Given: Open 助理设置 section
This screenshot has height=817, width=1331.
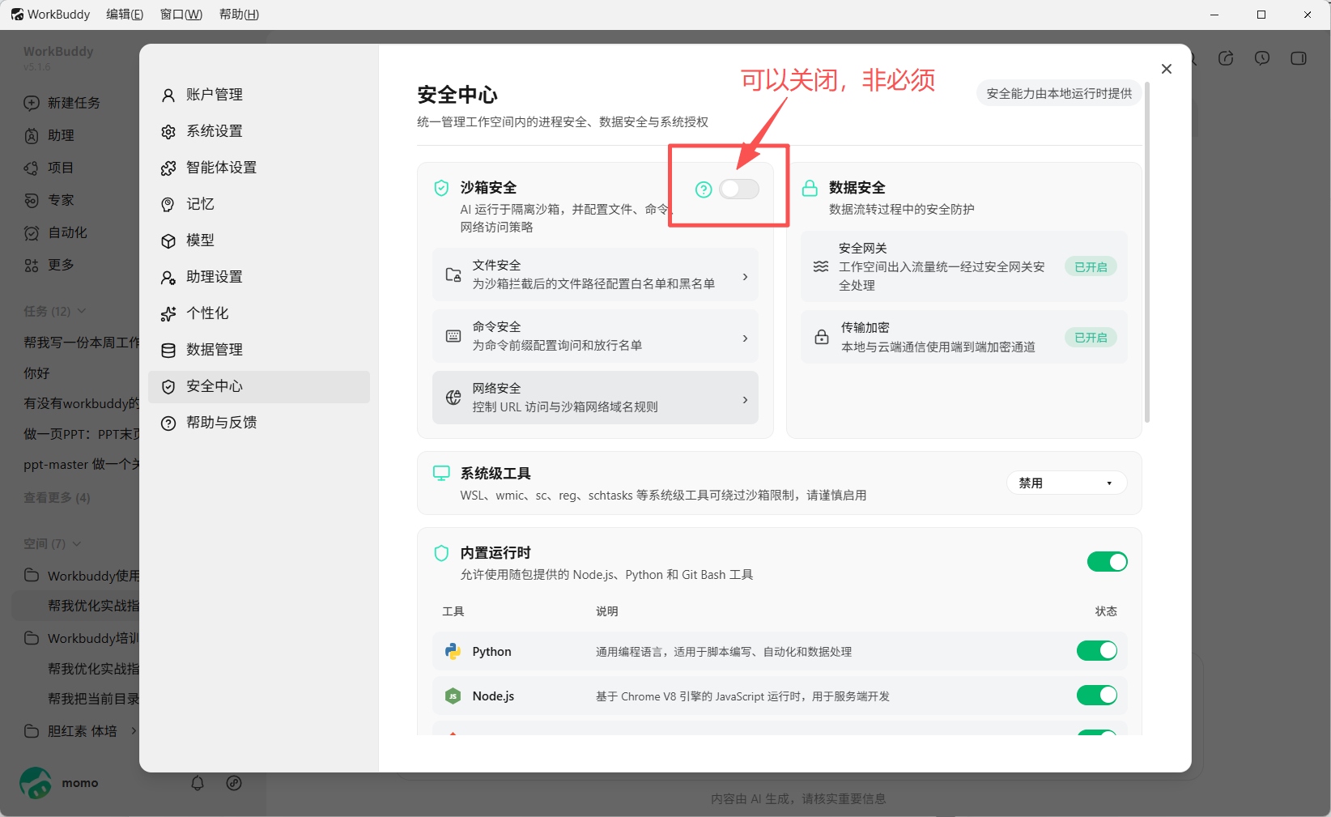Looking at the screenshot, I should point(259,277).
